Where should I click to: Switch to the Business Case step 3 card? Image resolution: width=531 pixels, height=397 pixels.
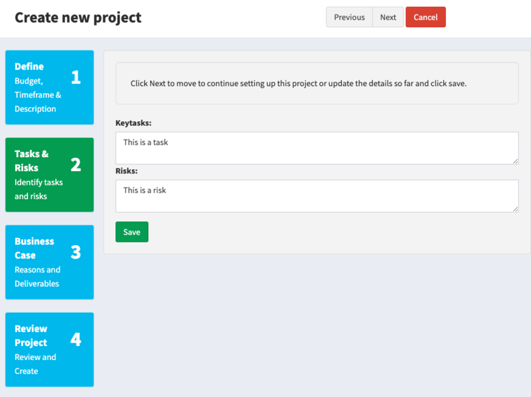tap(49, 262)
